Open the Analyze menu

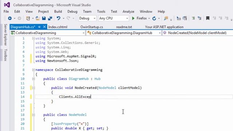click(x=129, y=11)
